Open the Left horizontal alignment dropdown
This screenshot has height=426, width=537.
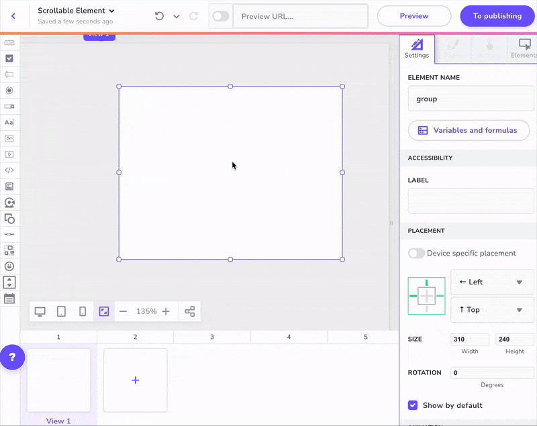(x=492, y=282)
